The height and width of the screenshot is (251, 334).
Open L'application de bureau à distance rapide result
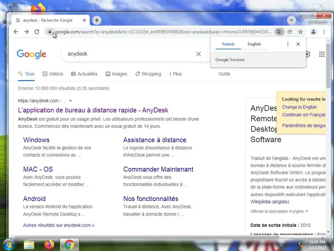pyautogui.click(x=93, y=110)
